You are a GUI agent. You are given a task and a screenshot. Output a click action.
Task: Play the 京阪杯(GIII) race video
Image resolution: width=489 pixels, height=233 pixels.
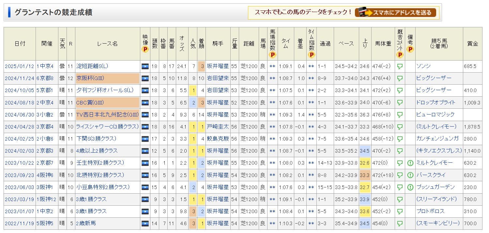tap(145, 78)
